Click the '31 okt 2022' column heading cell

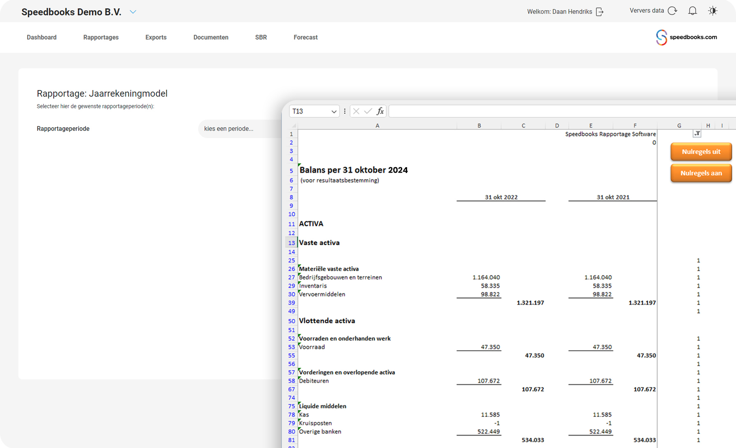pyautogui.click(x=501, y=197)
